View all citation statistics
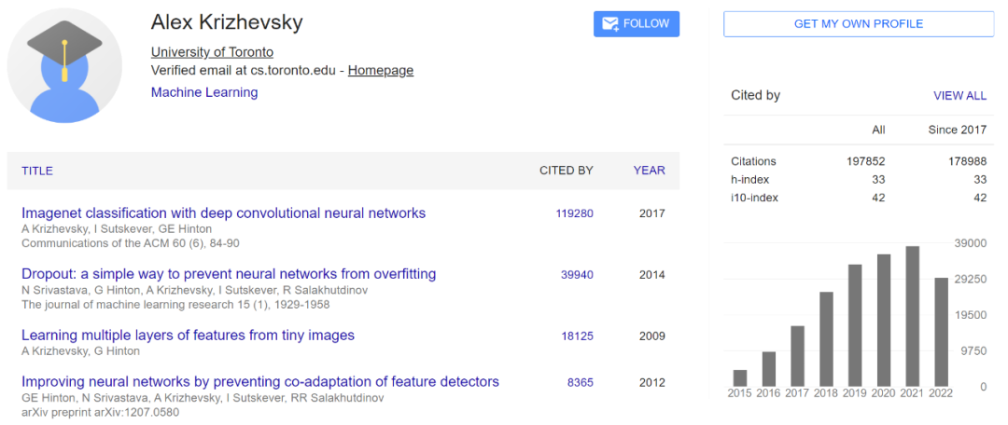 point(959,95)
